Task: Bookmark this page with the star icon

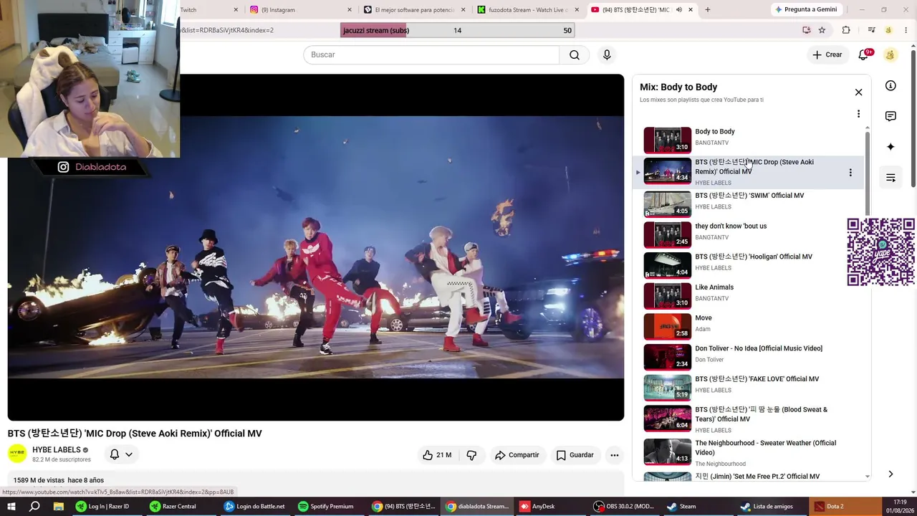Action: [822, 30]
